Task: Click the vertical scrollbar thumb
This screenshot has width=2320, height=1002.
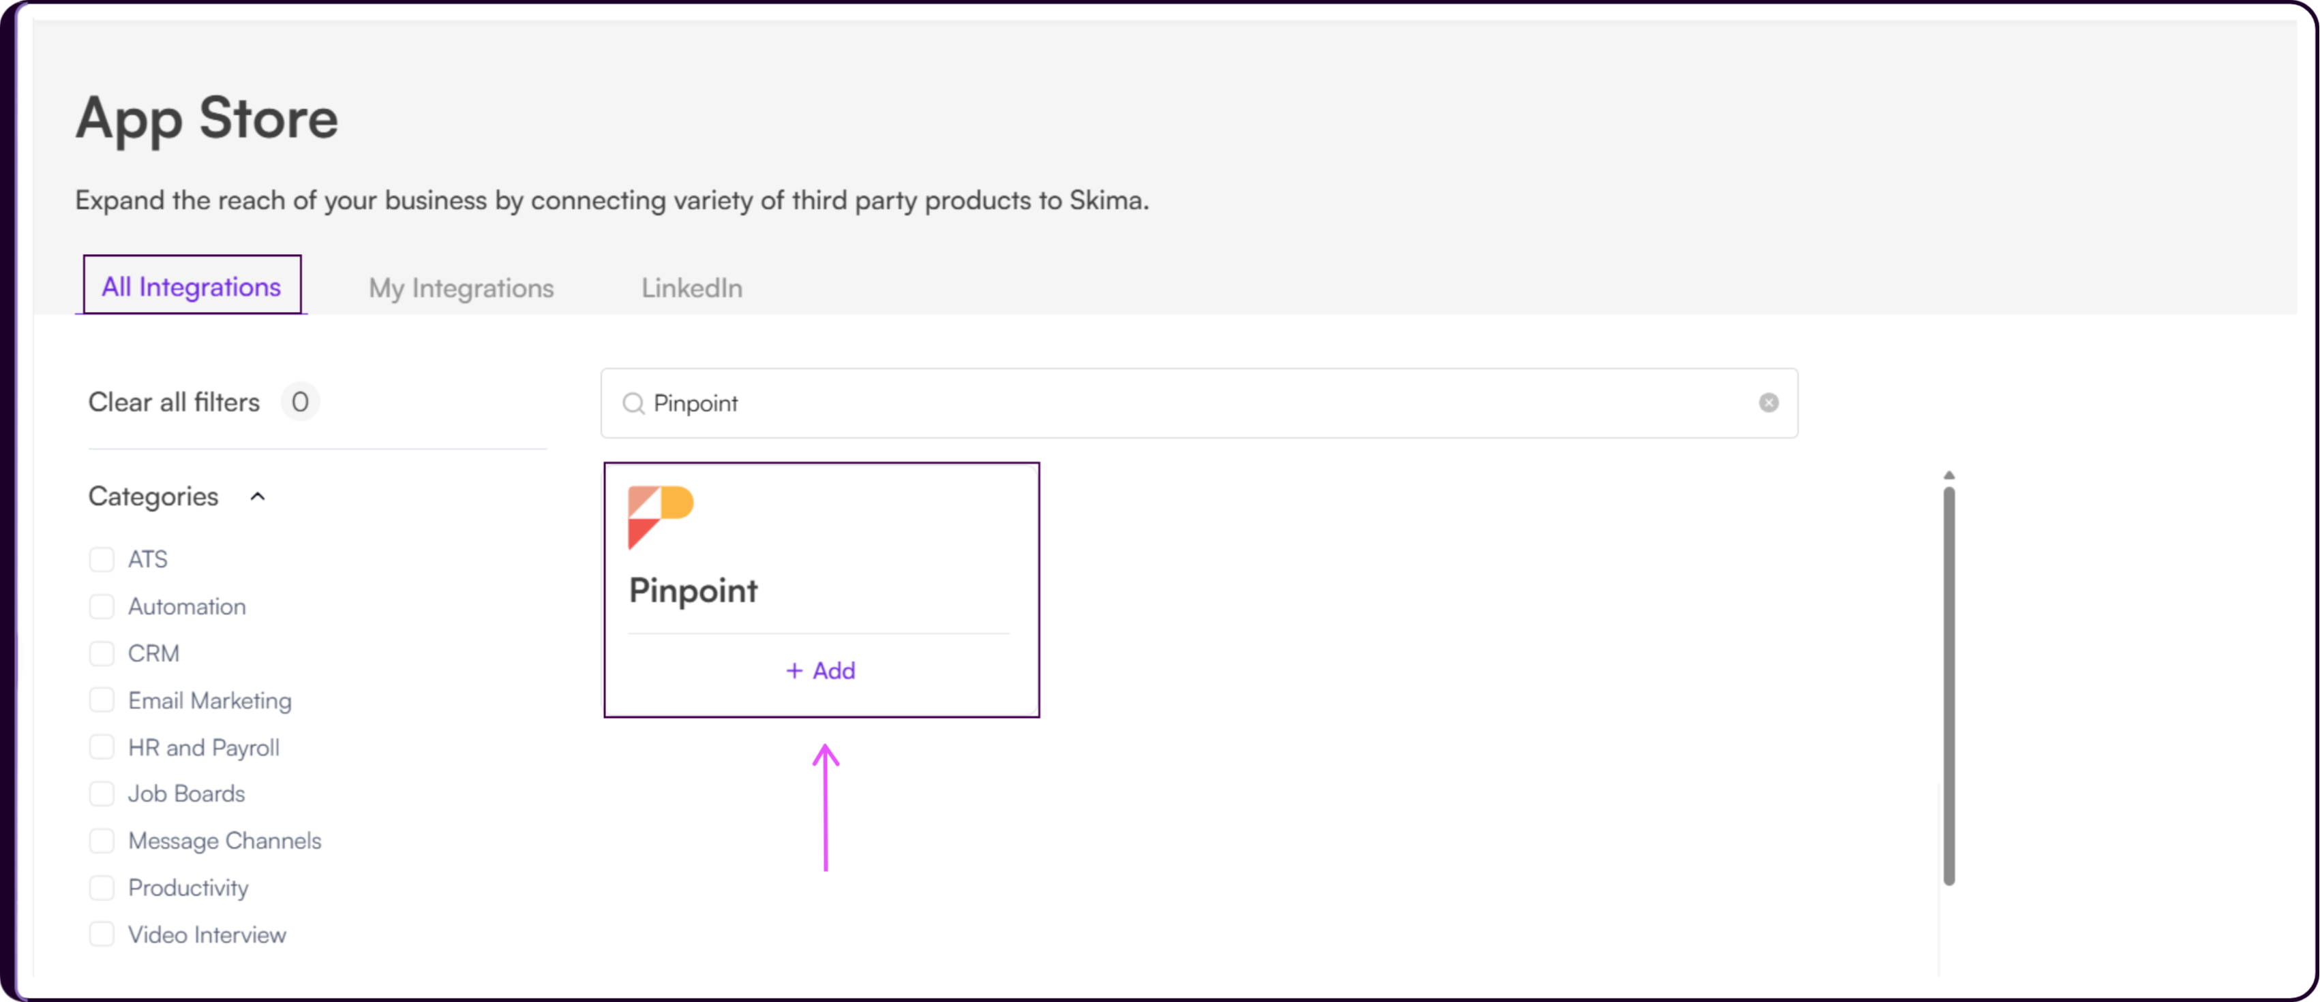Action: click(1948, 685)
